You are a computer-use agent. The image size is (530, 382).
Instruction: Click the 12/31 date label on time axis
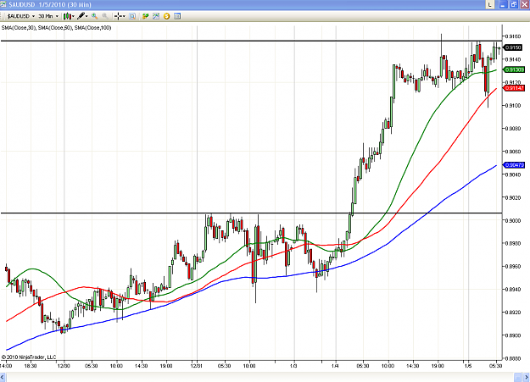(197, 366)
